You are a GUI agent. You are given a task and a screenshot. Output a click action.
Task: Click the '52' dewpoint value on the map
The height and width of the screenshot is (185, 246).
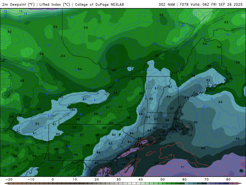tap(10, 32)
